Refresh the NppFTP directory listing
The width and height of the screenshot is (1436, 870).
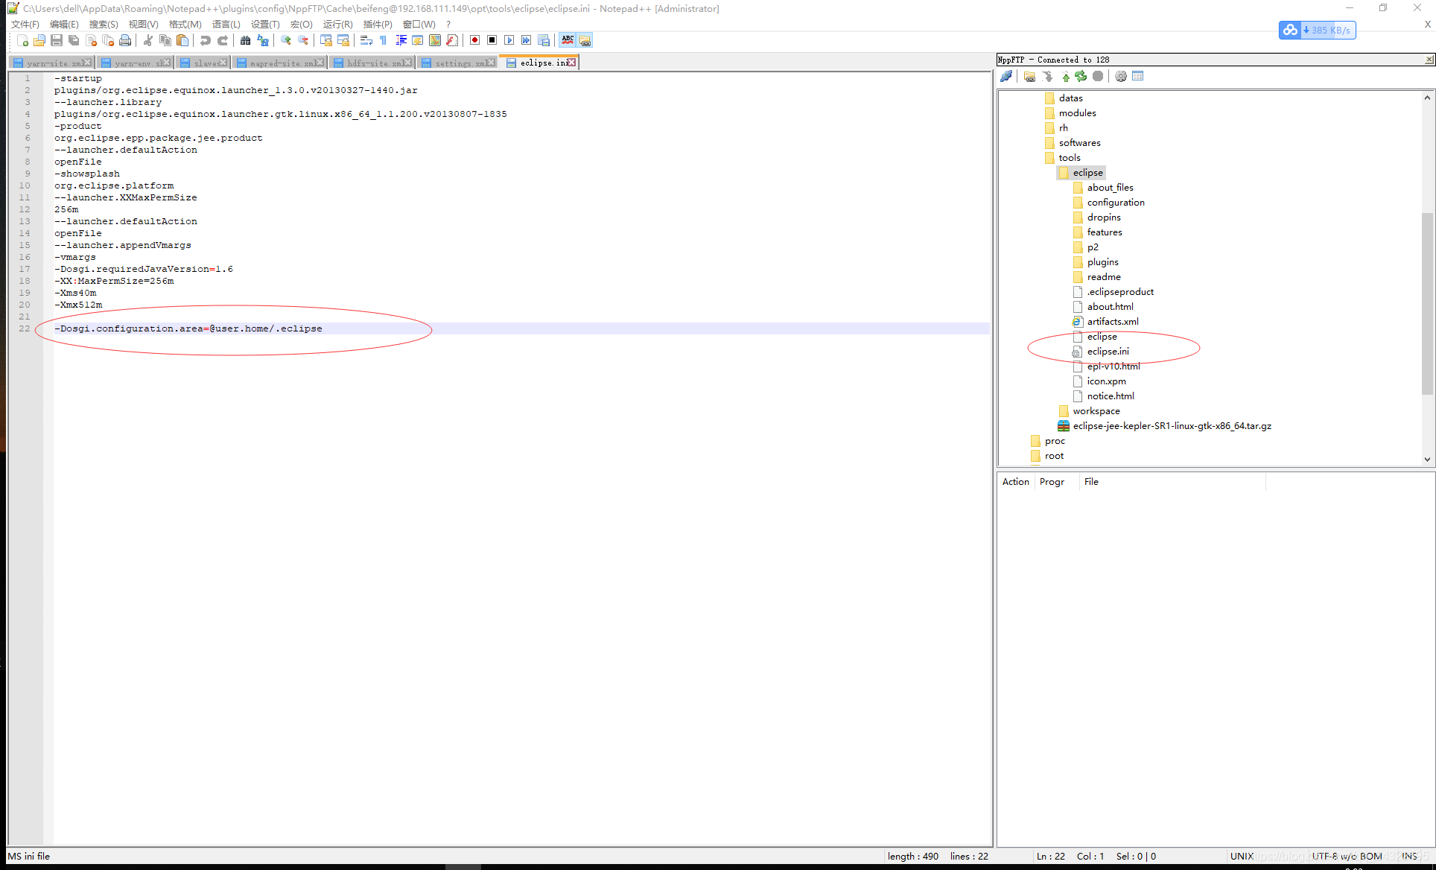pos(1081,76)
